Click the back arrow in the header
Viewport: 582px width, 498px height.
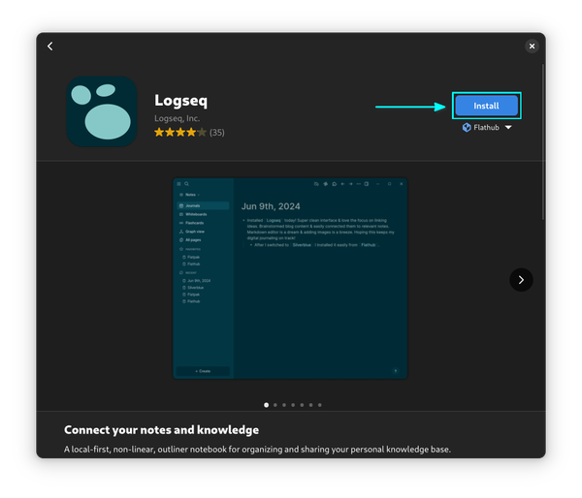tap(50, 47)
